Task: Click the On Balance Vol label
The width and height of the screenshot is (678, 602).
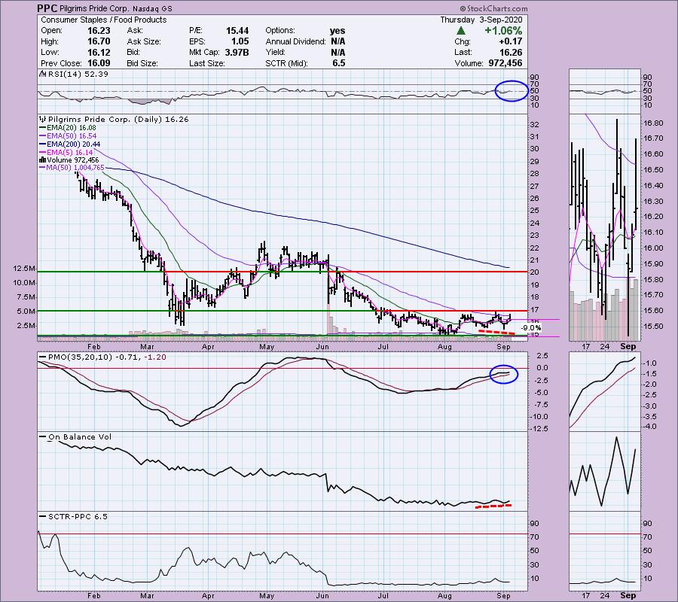Action: 80,436
